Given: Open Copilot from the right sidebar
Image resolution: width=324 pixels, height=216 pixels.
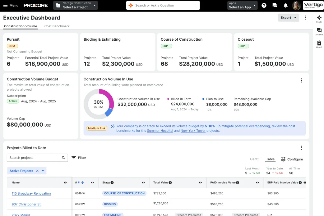Looking at the screenshot, I should pyautogui.click(x=319, y=19).
